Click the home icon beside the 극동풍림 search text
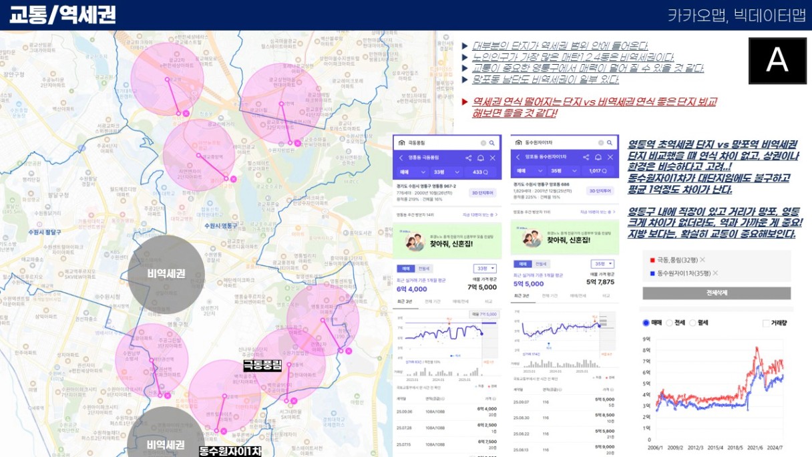 pos(401,143)
